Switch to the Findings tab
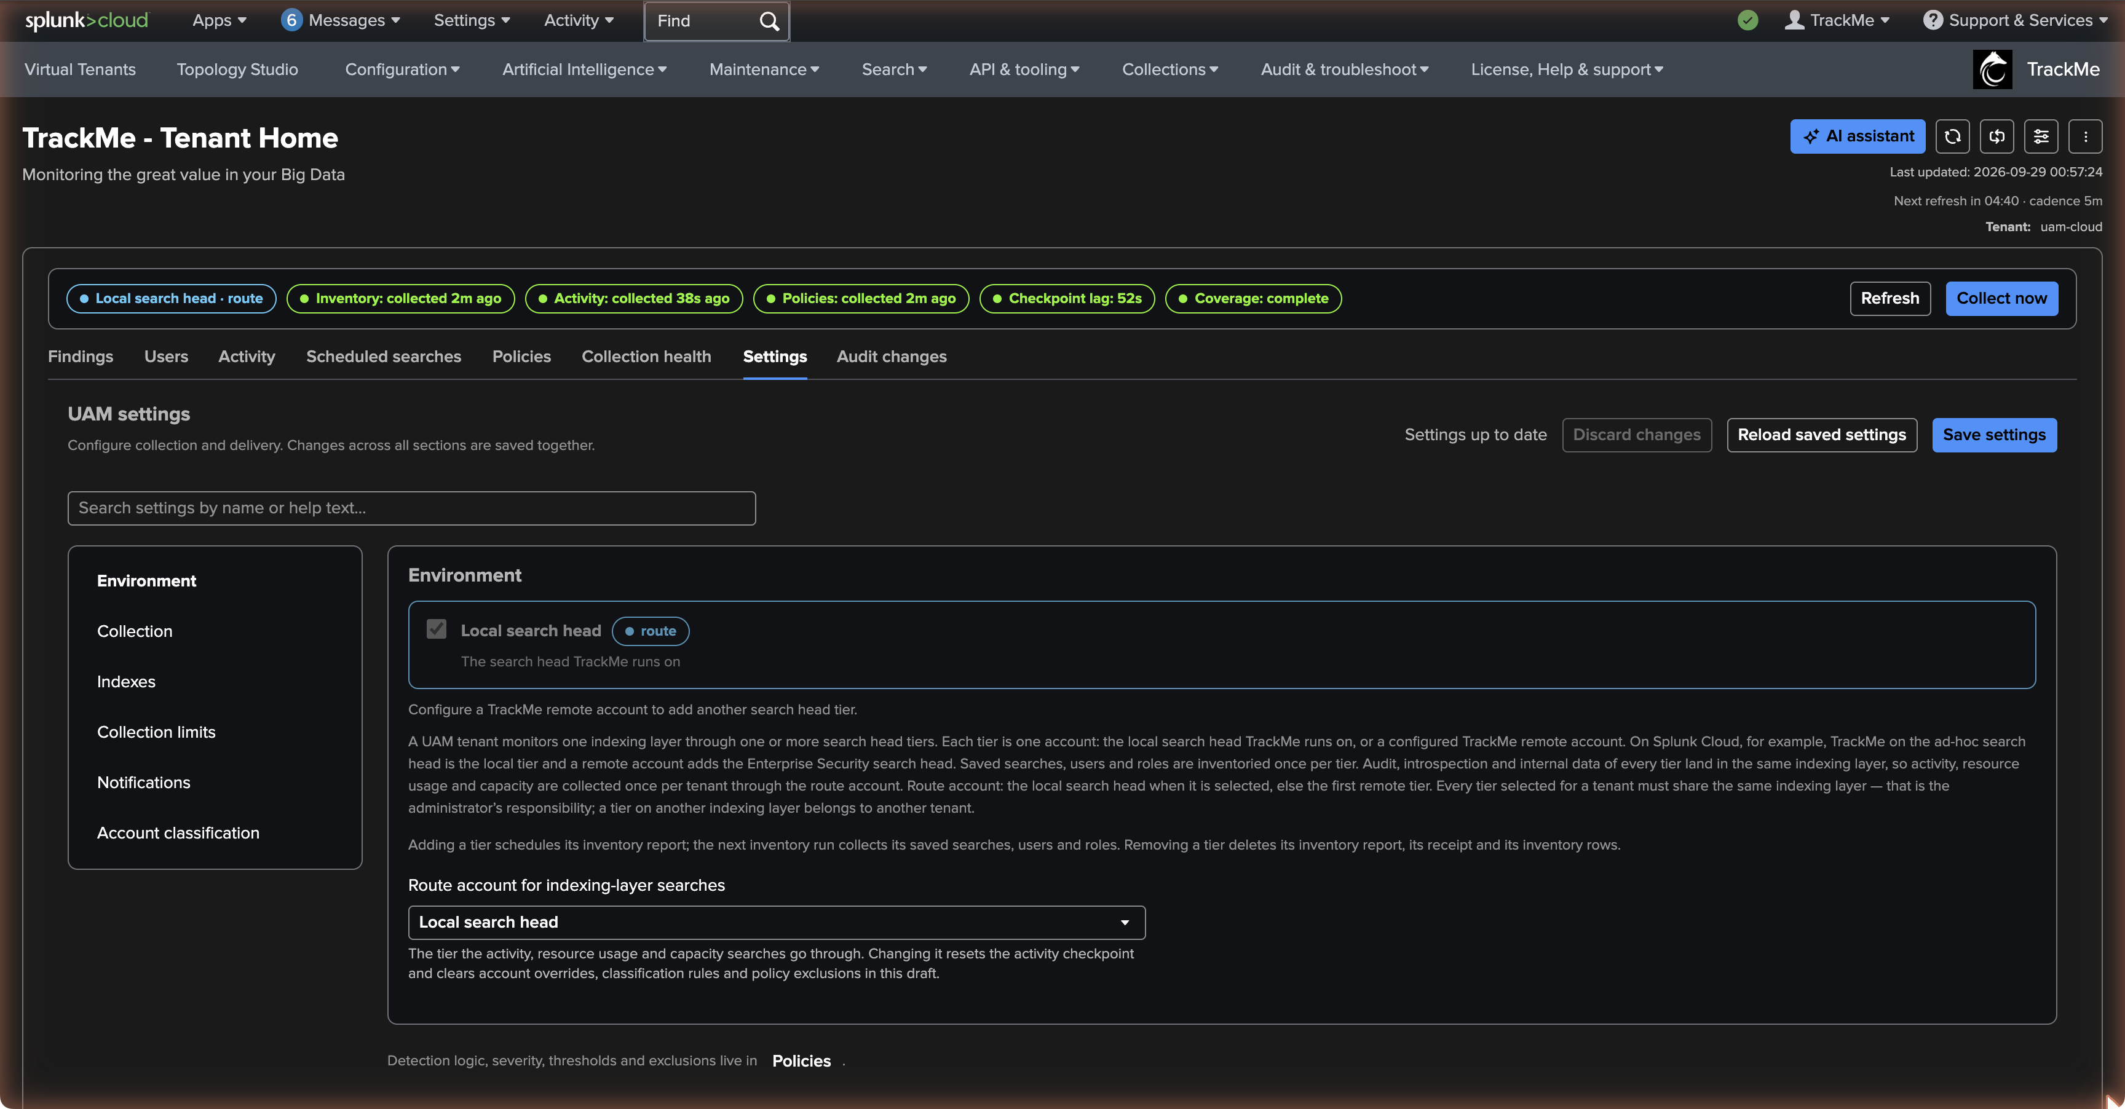The image size is (2125, 1109). coord(80,356)
